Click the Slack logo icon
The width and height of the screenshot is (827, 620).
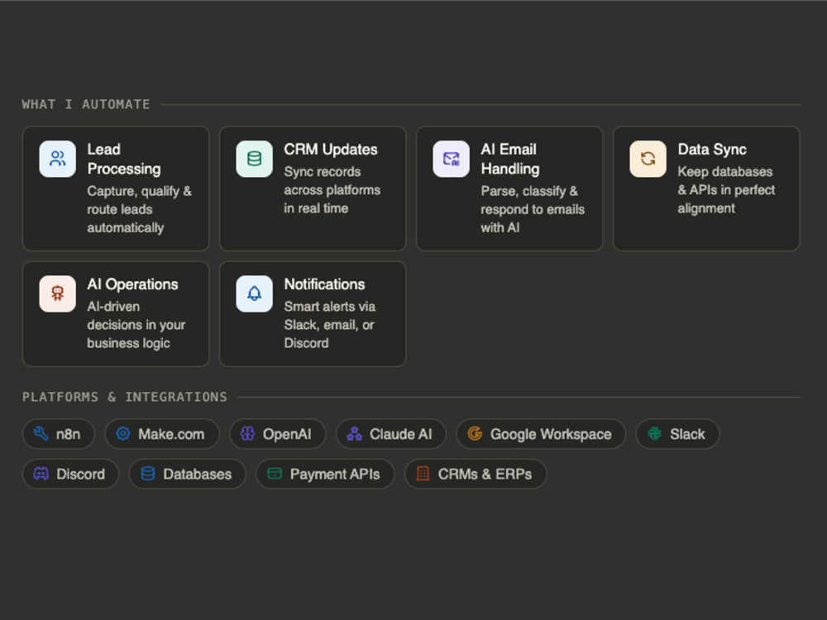point(654,434)
